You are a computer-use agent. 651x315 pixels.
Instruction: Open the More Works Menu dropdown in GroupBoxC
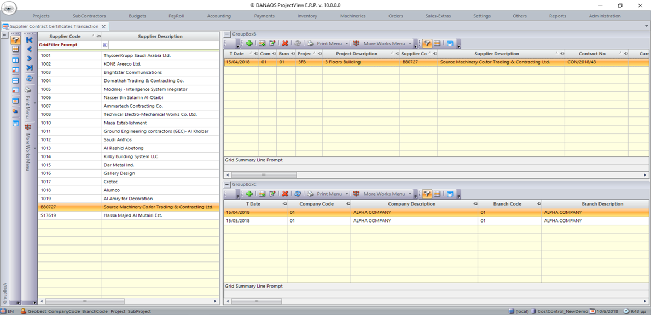[x=410, y=194]
